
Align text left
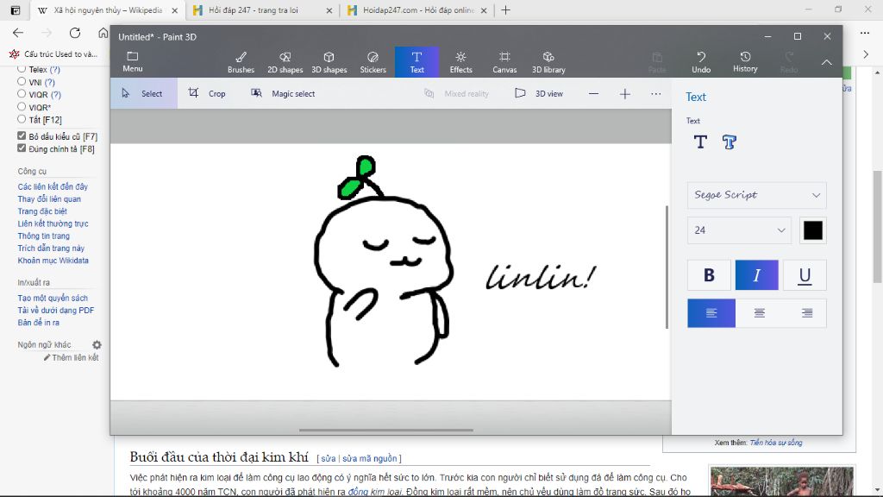711,312
